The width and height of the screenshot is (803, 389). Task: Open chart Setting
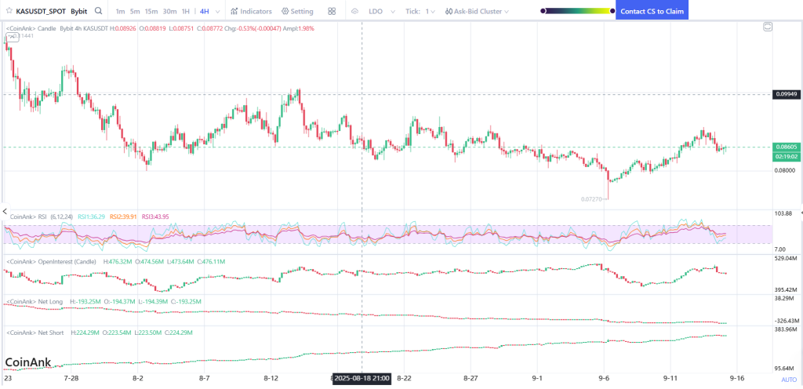point(297,11)
